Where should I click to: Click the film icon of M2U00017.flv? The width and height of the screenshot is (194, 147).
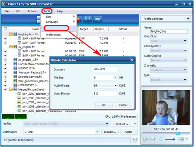point(15,68)
